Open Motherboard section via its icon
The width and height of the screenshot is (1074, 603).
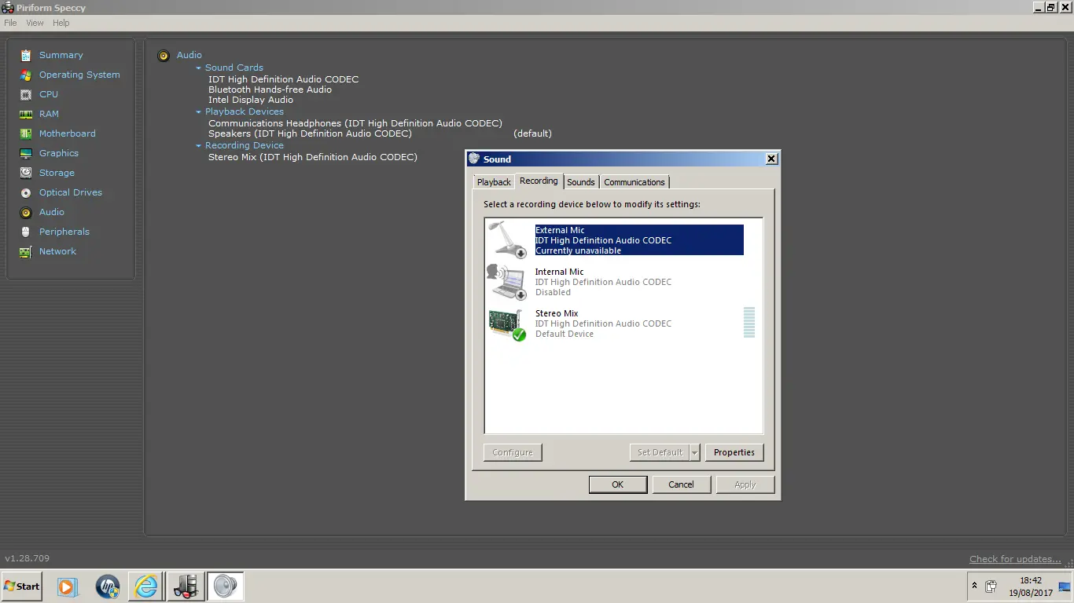point(26,133)
